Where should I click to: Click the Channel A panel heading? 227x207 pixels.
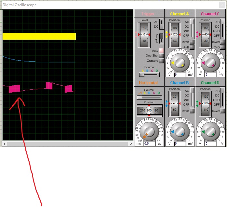click(x=180, y=14)
